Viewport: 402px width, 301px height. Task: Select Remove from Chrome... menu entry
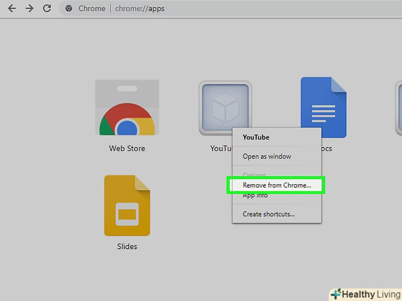[276, 185]
